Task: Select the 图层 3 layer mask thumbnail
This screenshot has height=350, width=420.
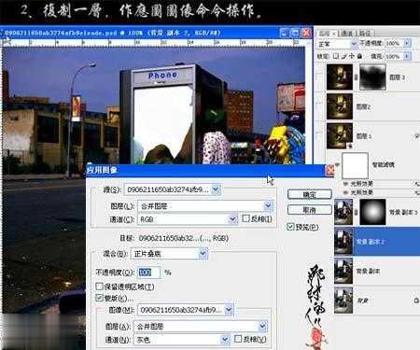Action: coord(372,77)
